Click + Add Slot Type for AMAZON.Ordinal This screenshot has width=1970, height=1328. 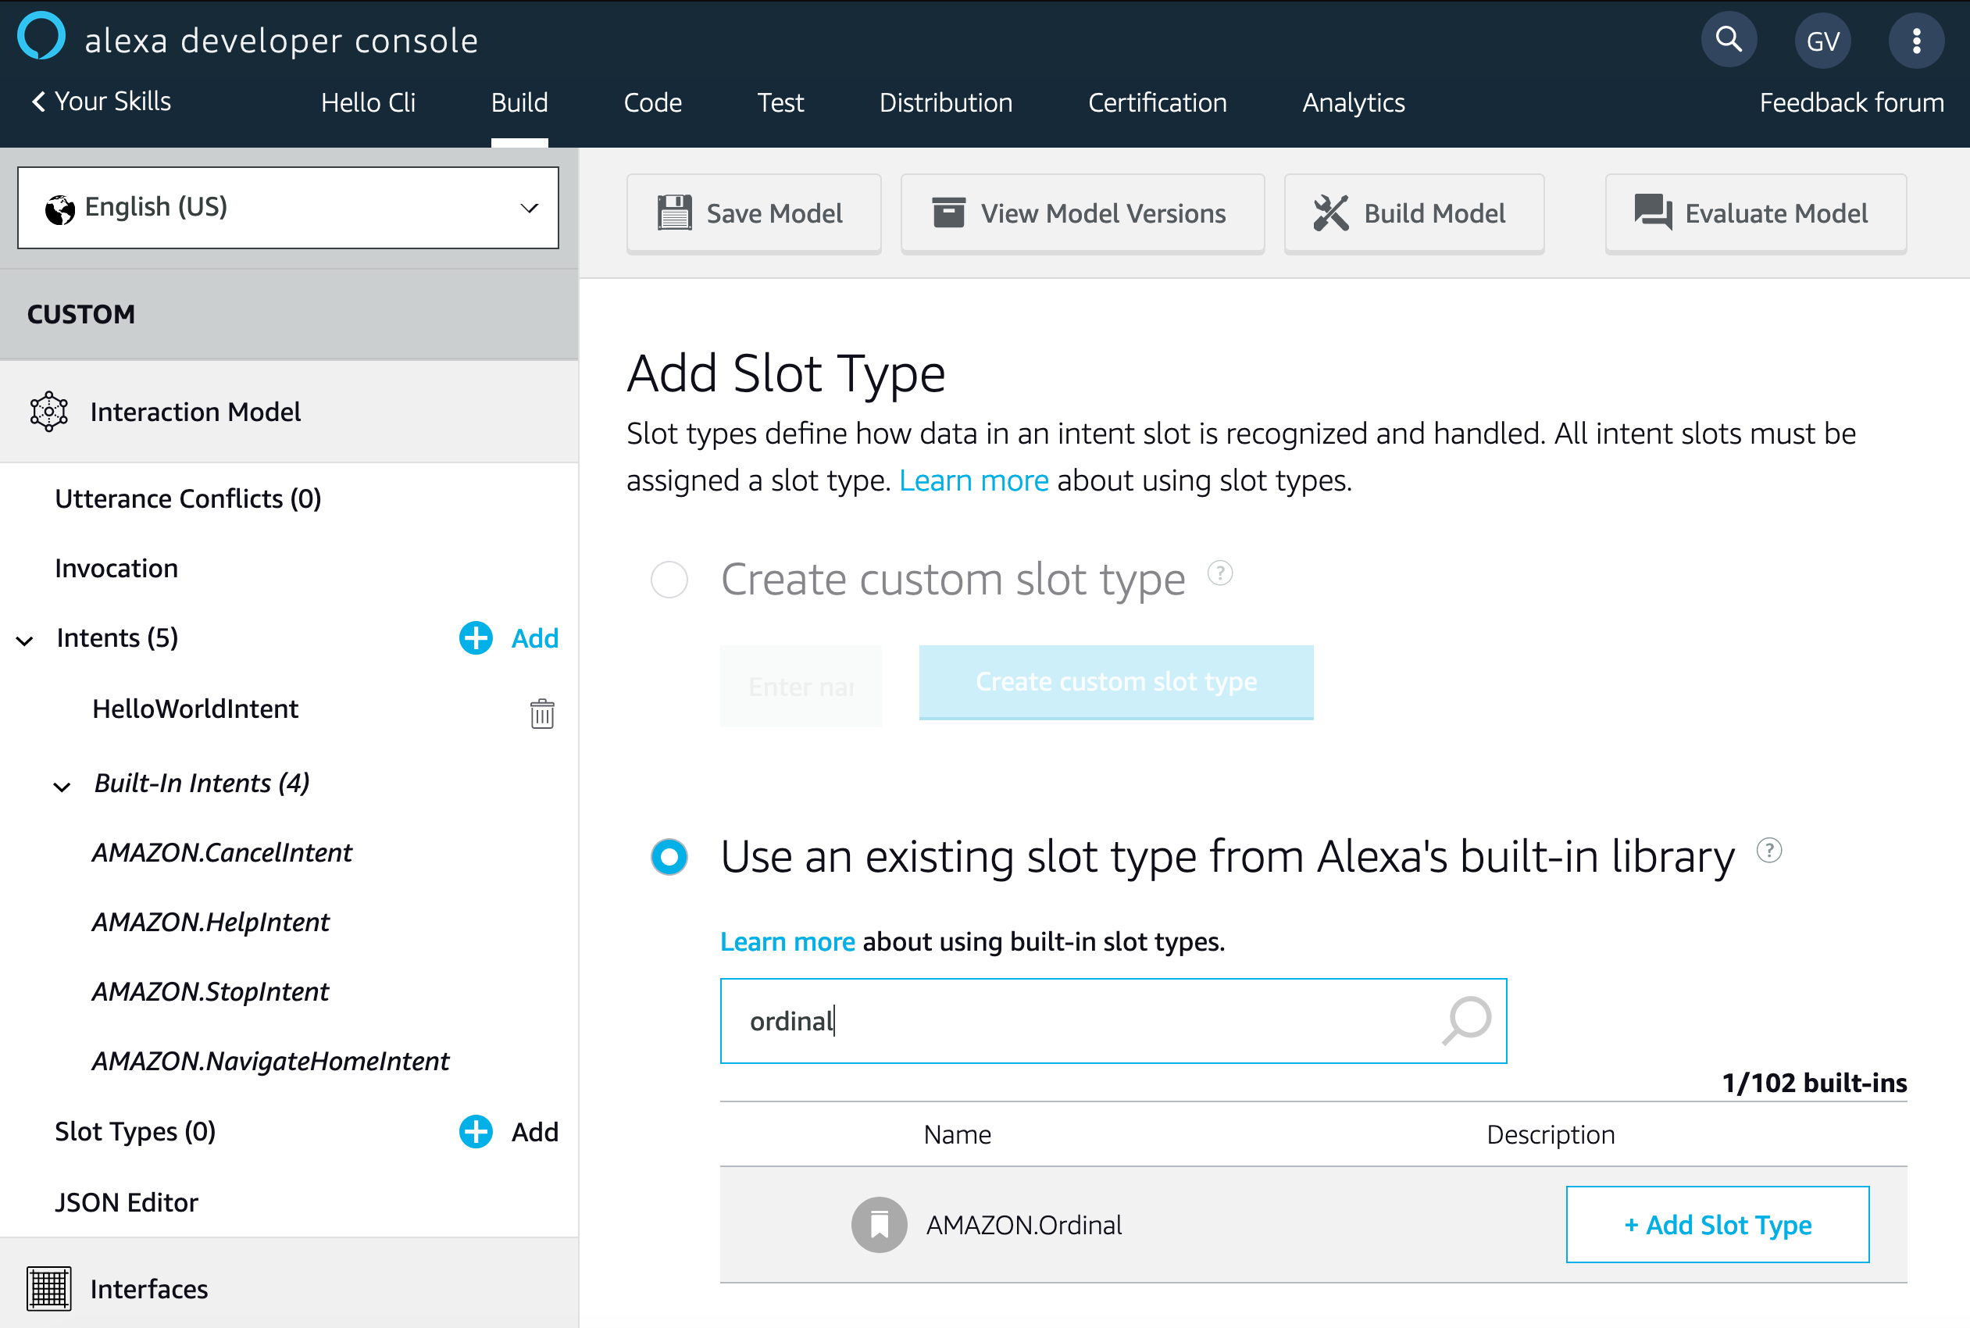point(1717,1224)
